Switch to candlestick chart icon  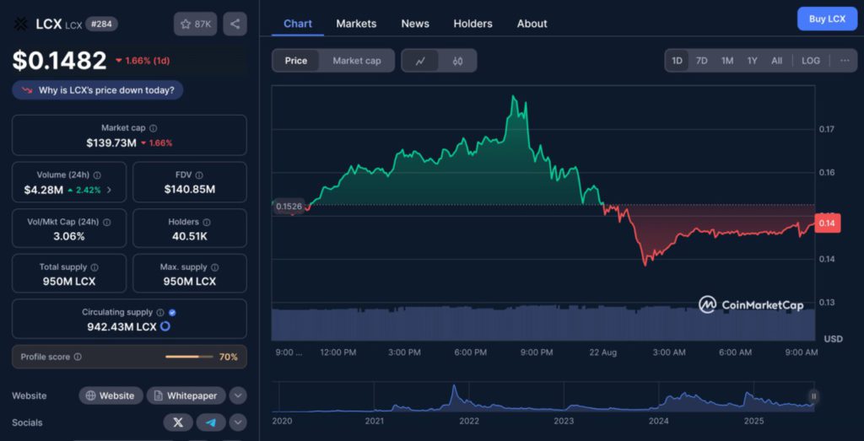(457, 61)
